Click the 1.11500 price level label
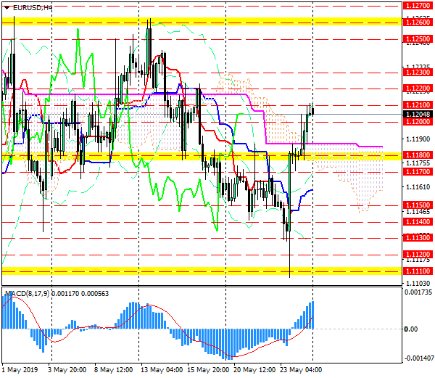The height and width of the screenshot is (378, 435). pos(418,205)
